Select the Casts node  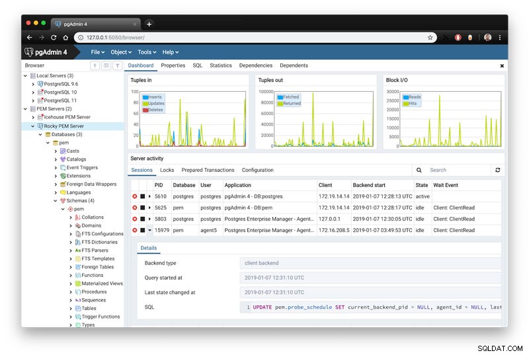pos(73,151)
